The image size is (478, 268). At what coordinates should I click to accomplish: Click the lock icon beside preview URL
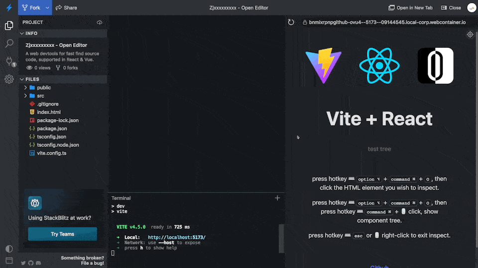click(305, 22)
